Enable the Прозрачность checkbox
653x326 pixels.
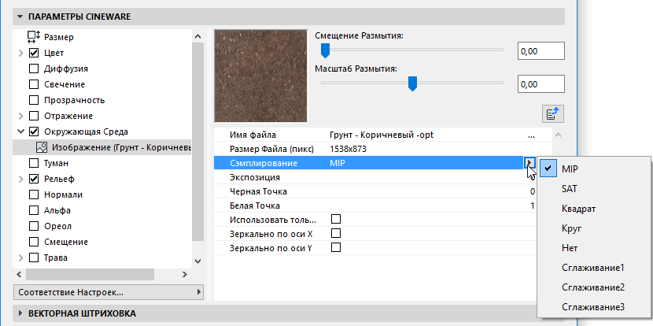tap(34, 100)
